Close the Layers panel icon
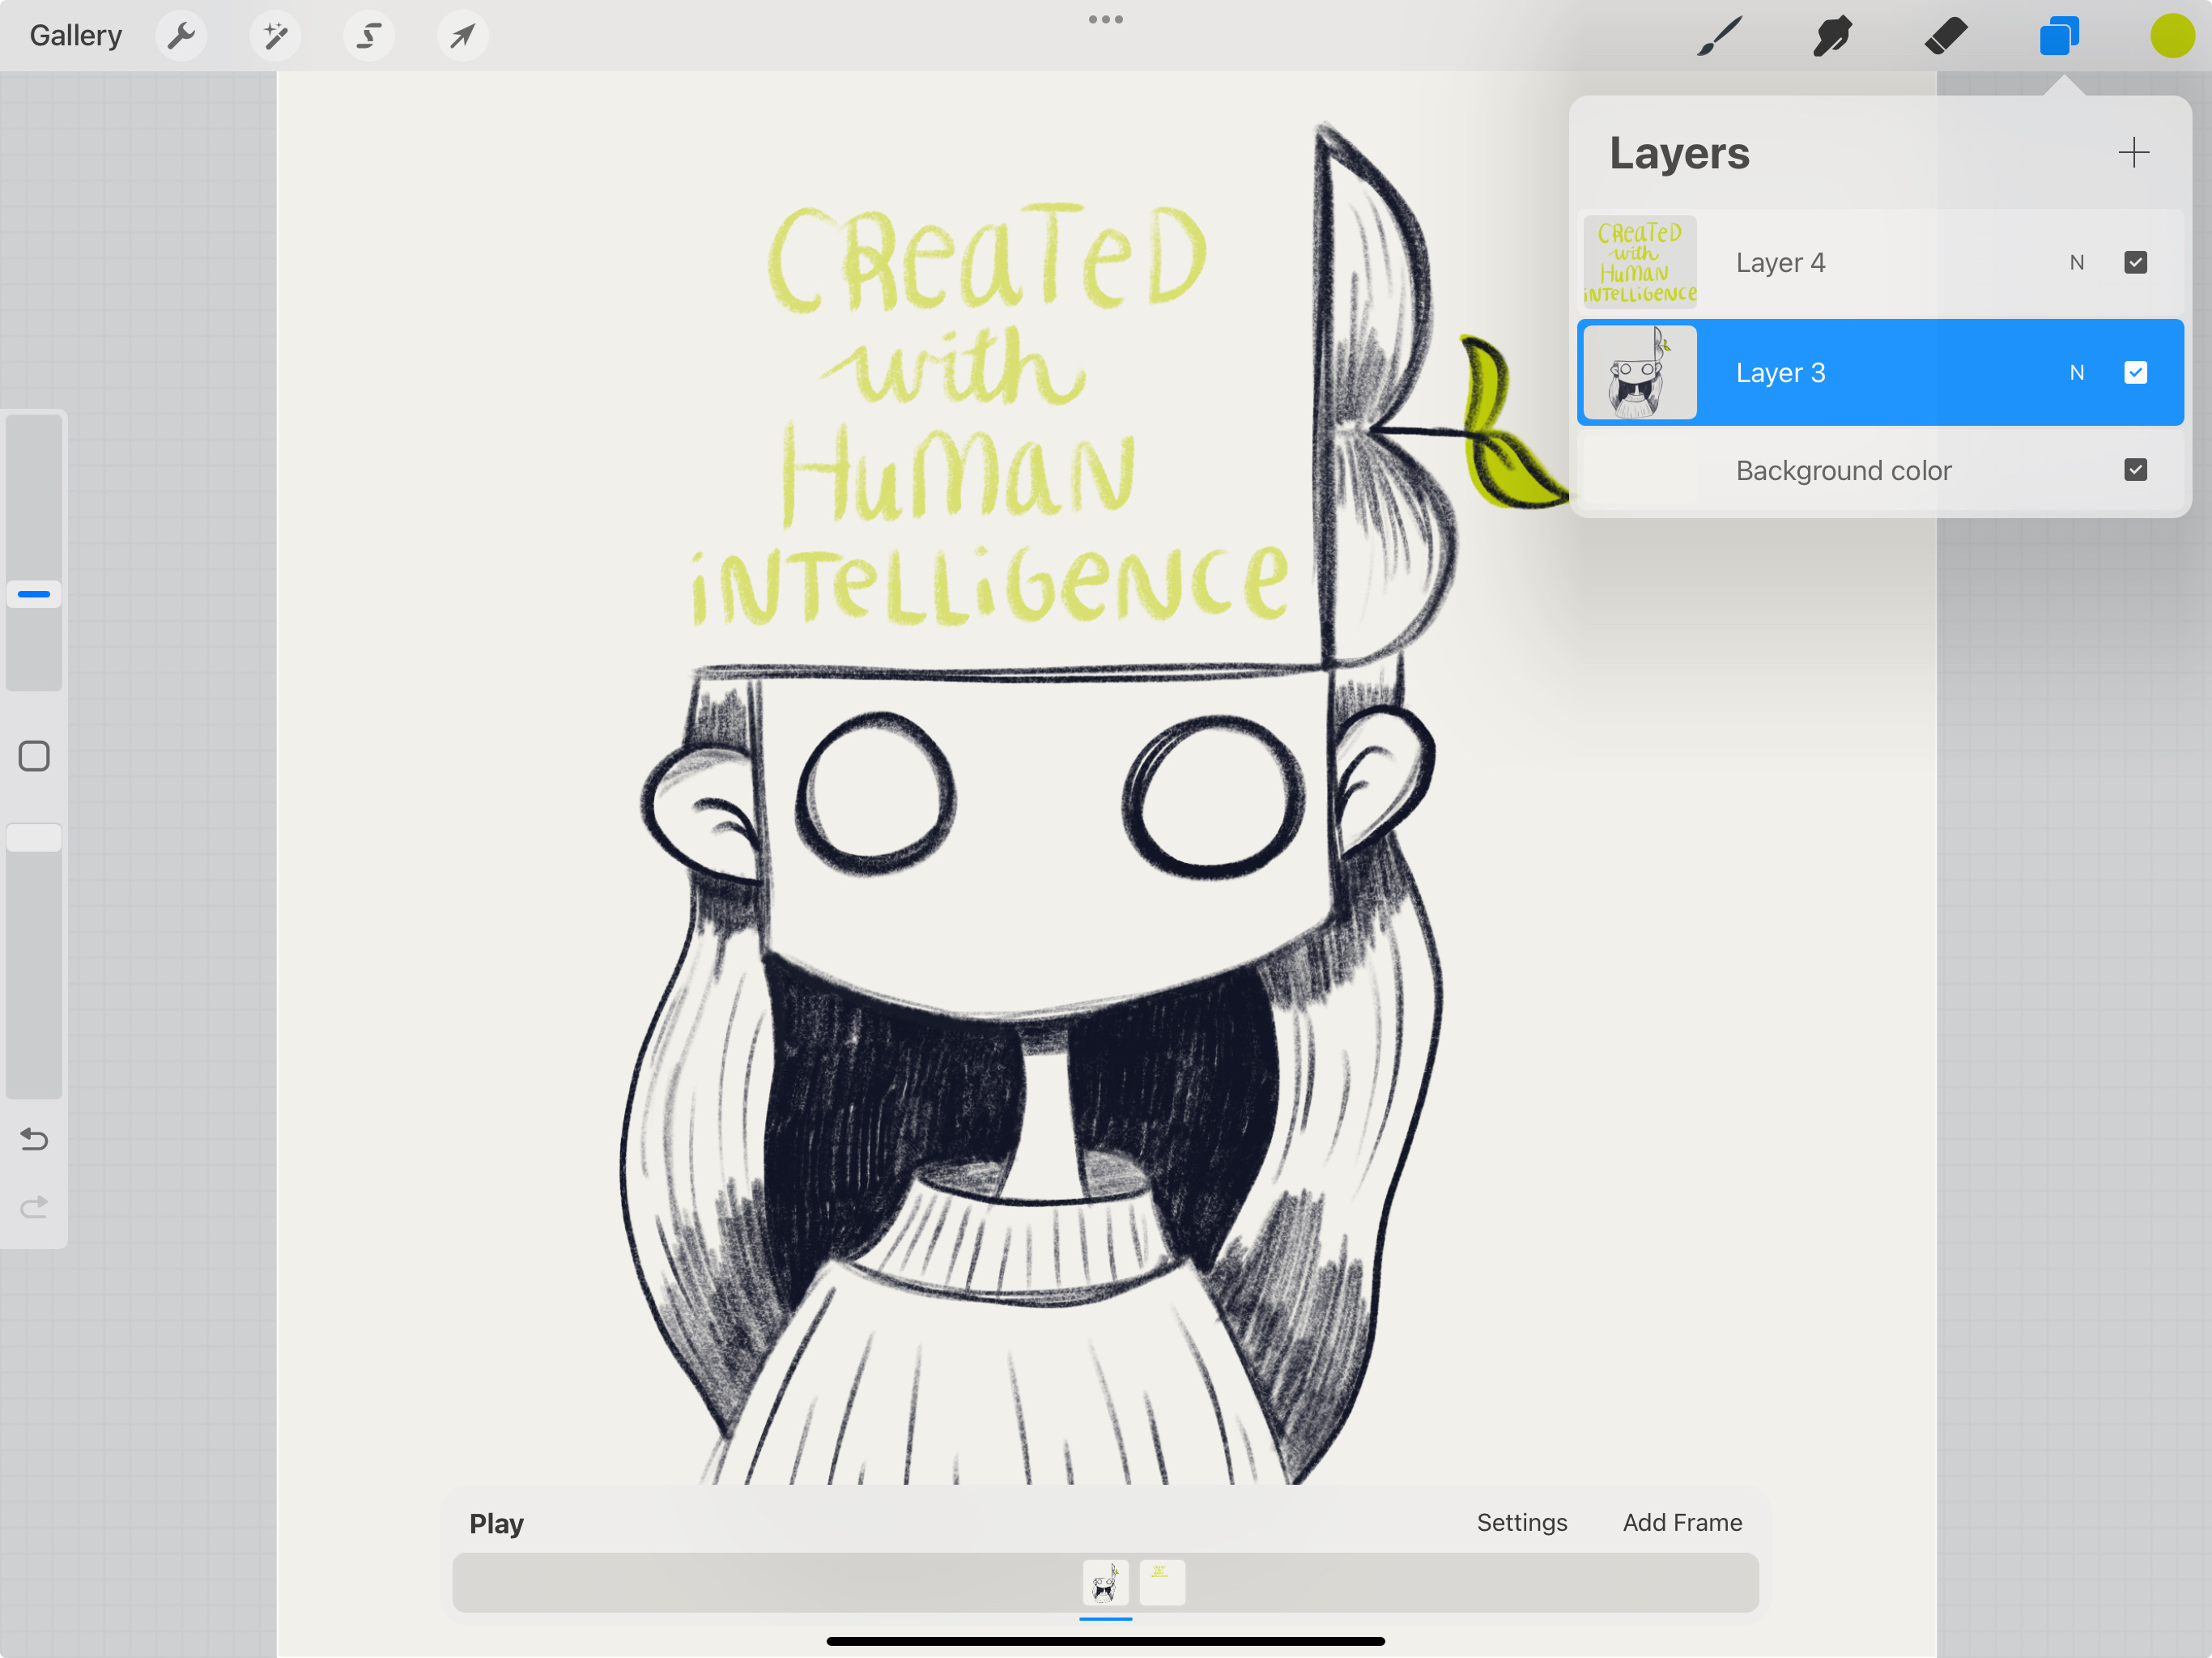 [x=2059, y=36]
